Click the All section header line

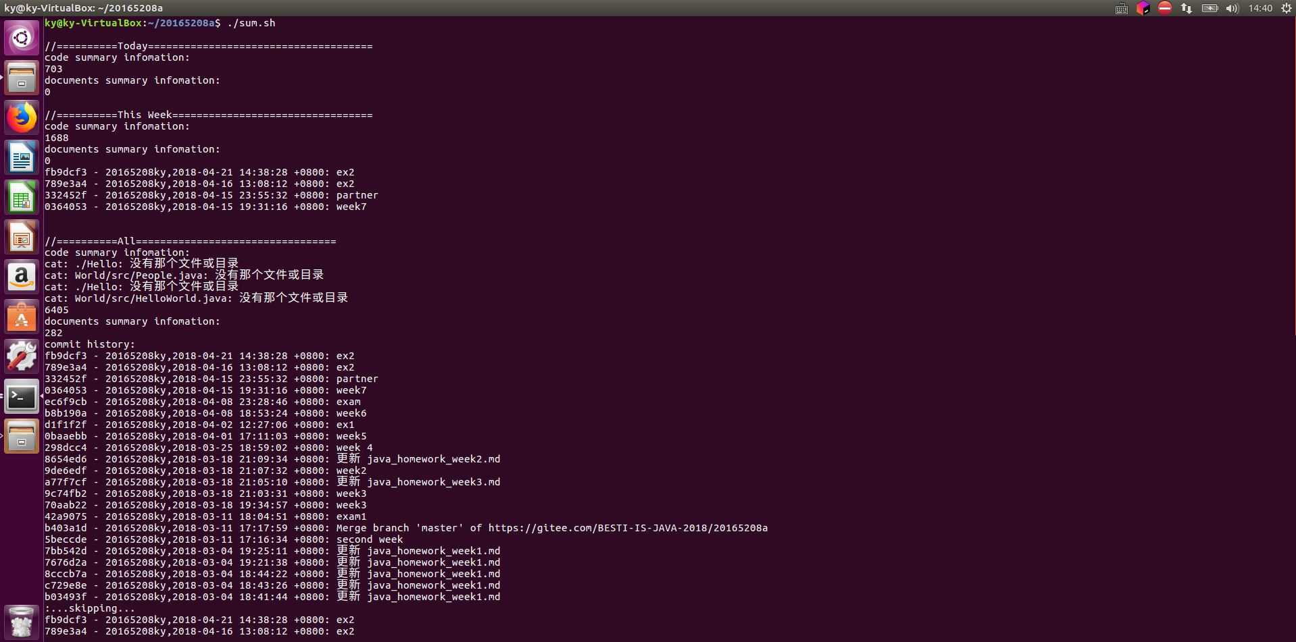pyautogui.click(x=191, y=241)
